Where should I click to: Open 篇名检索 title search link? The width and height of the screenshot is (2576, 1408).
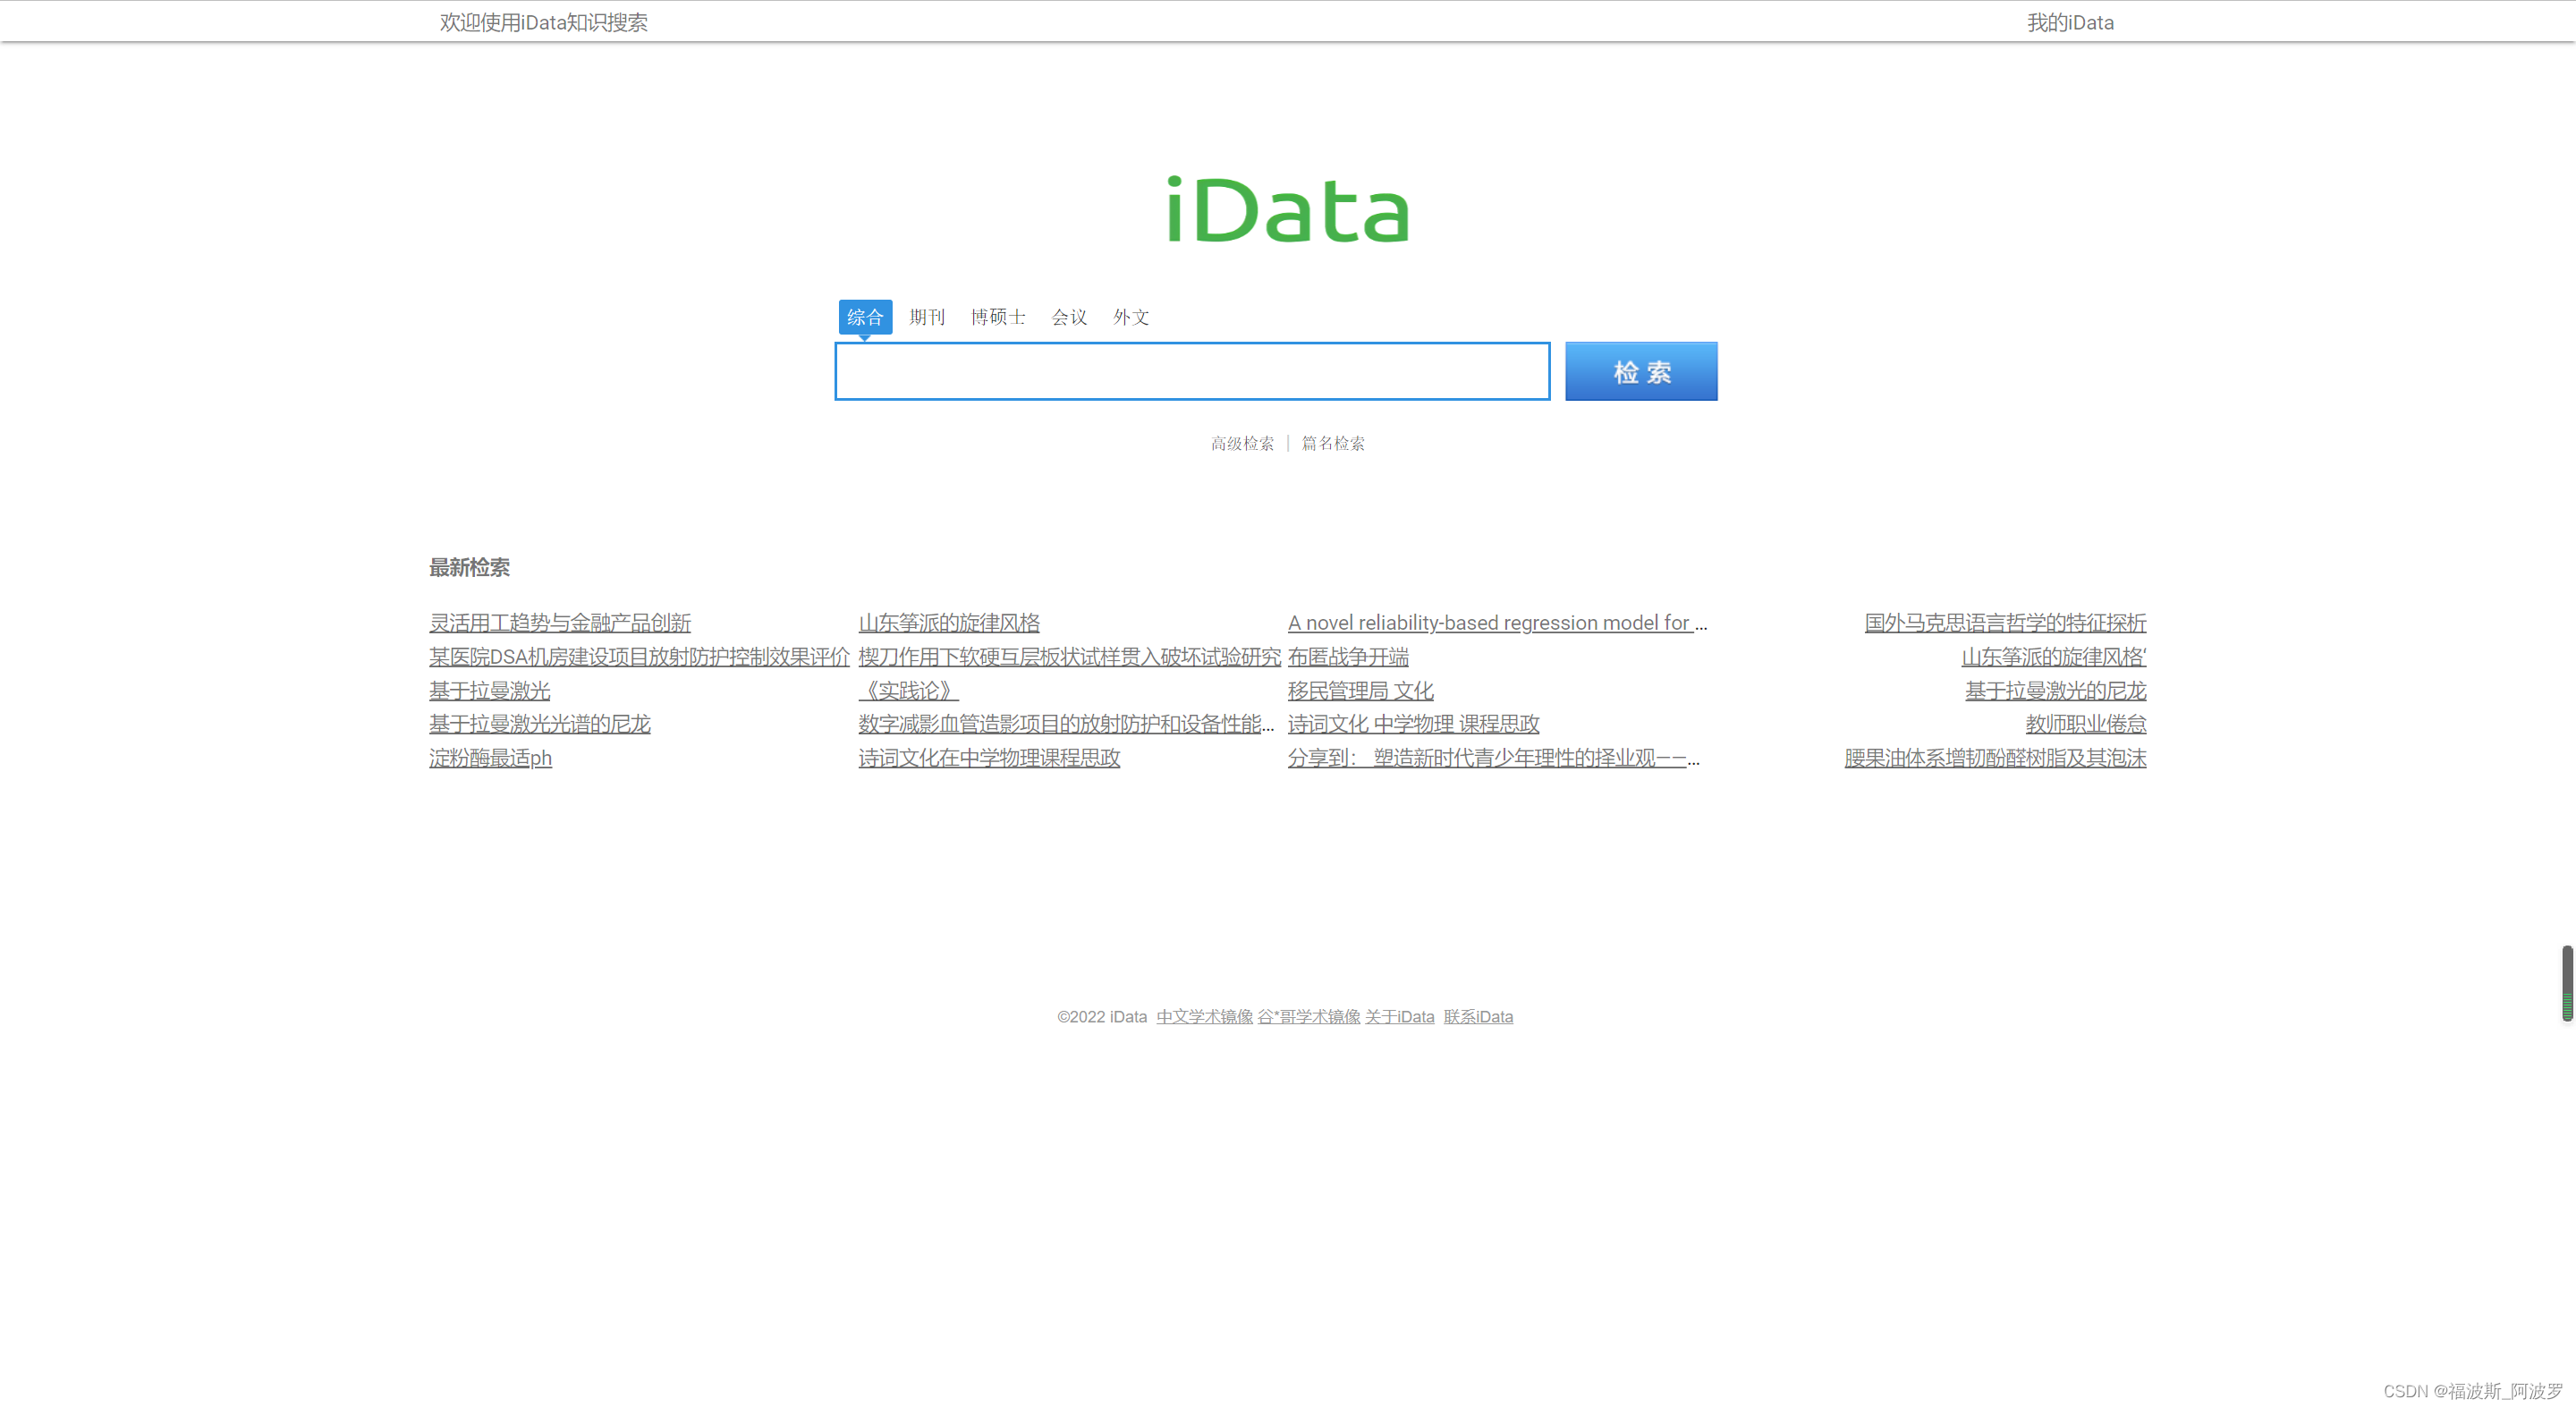[x=1333, y=443]
